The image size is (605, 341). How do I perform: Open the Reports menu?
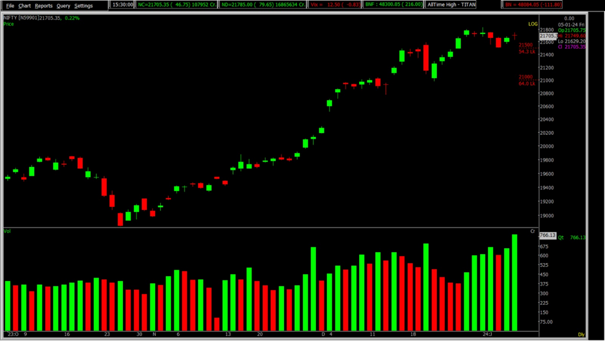click(x=44, y=6)
